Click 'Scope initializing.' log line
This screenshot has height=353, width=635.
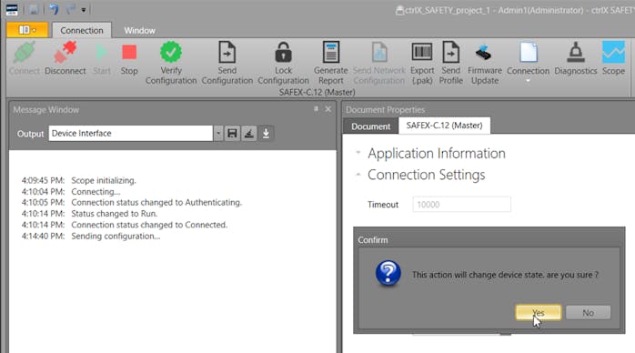click(104, 180)
